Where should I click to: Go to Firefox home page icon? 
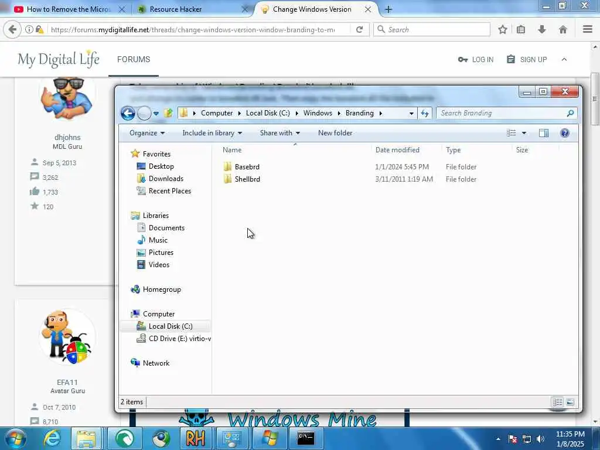563,29
